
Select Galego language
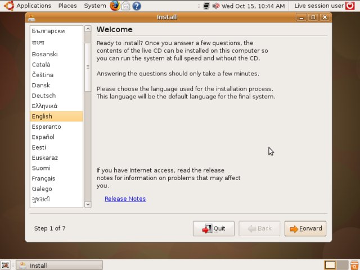[56, 189]
